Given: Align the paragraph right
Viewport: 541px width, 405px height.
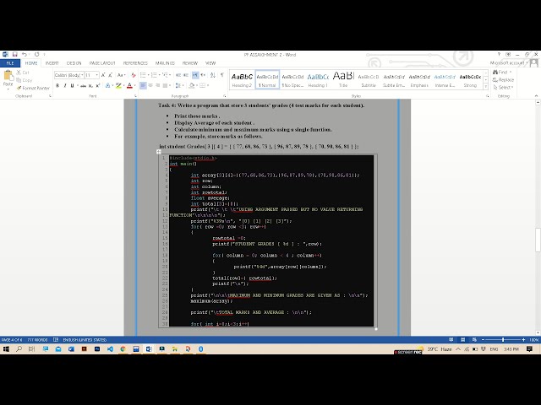Looking at the screenshot, I should (158, 85).
